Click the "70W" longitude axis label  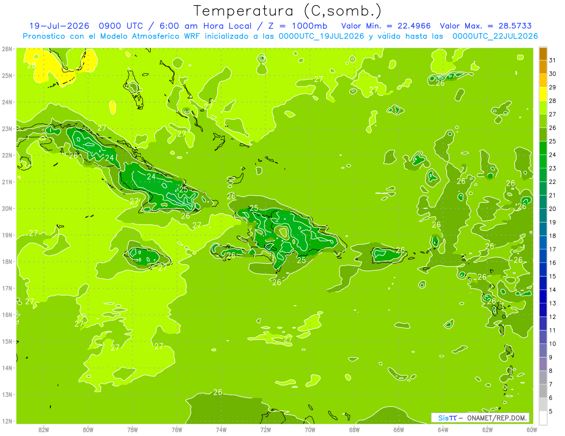[x=310, y=429]
